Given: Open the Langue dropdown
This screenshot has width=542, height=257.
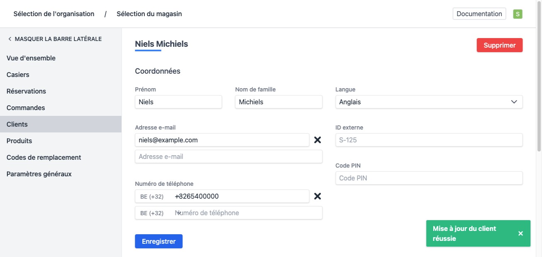Looking at the screenshot, I should tap(429, 102).
